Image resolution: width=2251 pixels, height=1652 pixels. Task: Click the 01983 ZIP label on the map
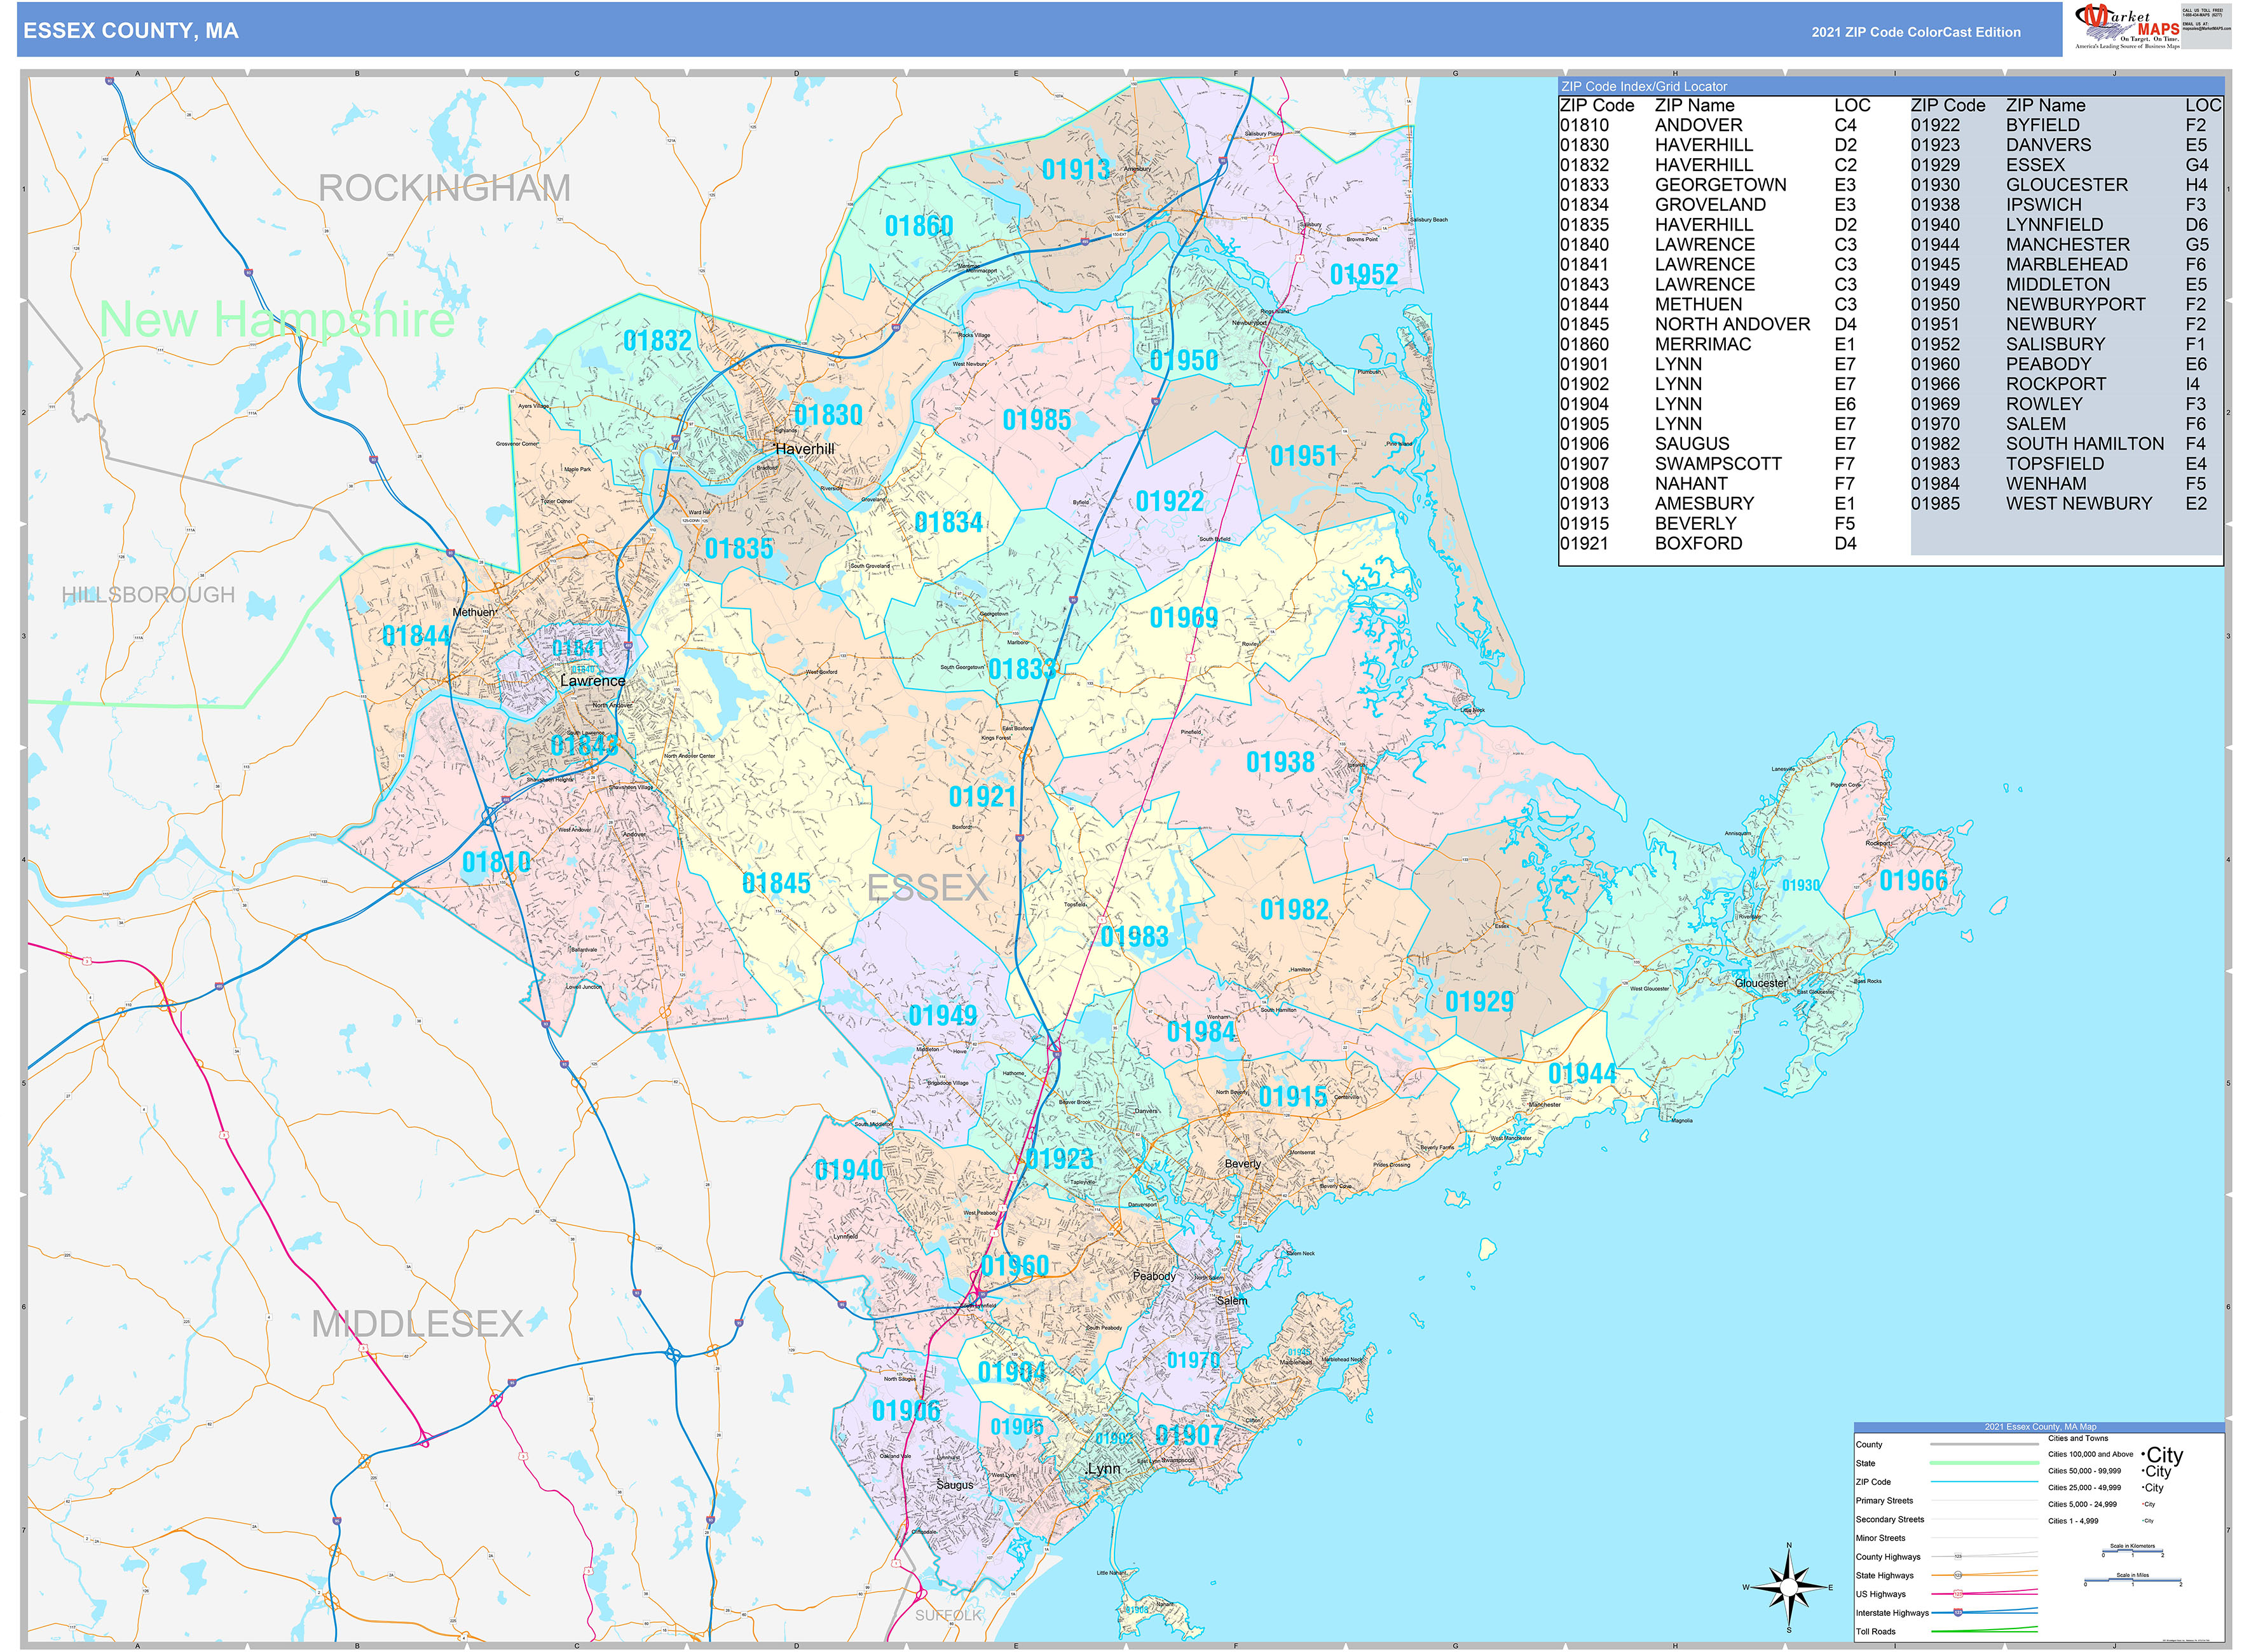point(1135,937)
